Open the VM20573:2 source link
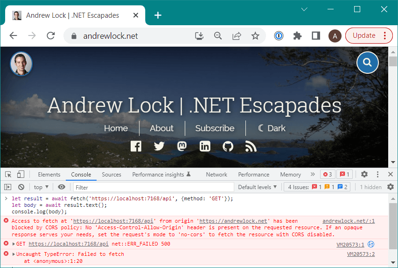Viewport: 398px width, 268px height. tap(361, 254)
